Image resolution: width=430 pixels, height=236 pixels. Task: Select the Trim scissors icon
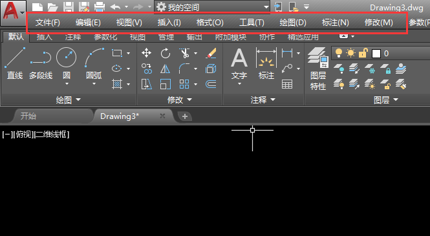[184, 53]
